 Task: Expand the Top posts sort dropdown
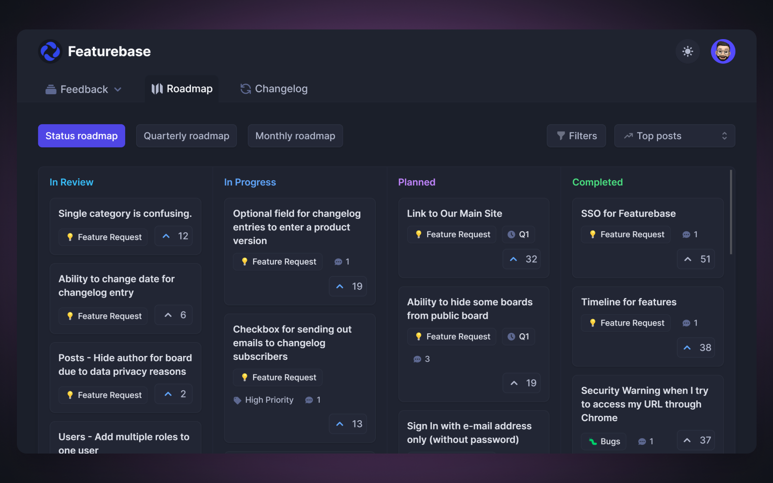coord(674,136)
